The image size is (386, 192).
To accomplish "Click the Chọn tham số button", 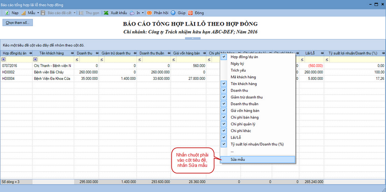I will (x=17, y=23).
